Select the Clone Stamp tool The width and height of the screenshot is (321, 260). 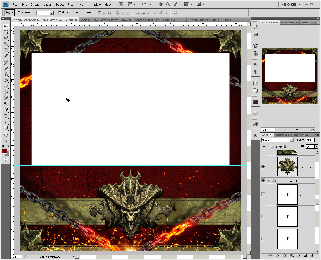click(x=6, y=74)
